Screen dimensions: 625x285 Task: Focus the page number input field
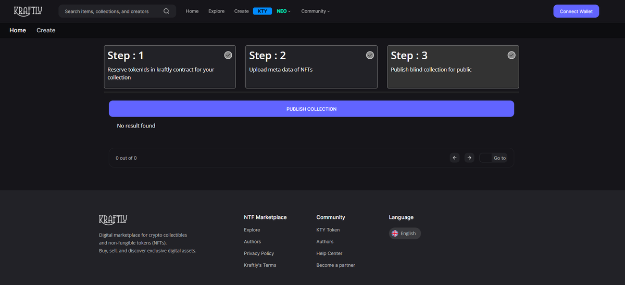pos(485,158)
